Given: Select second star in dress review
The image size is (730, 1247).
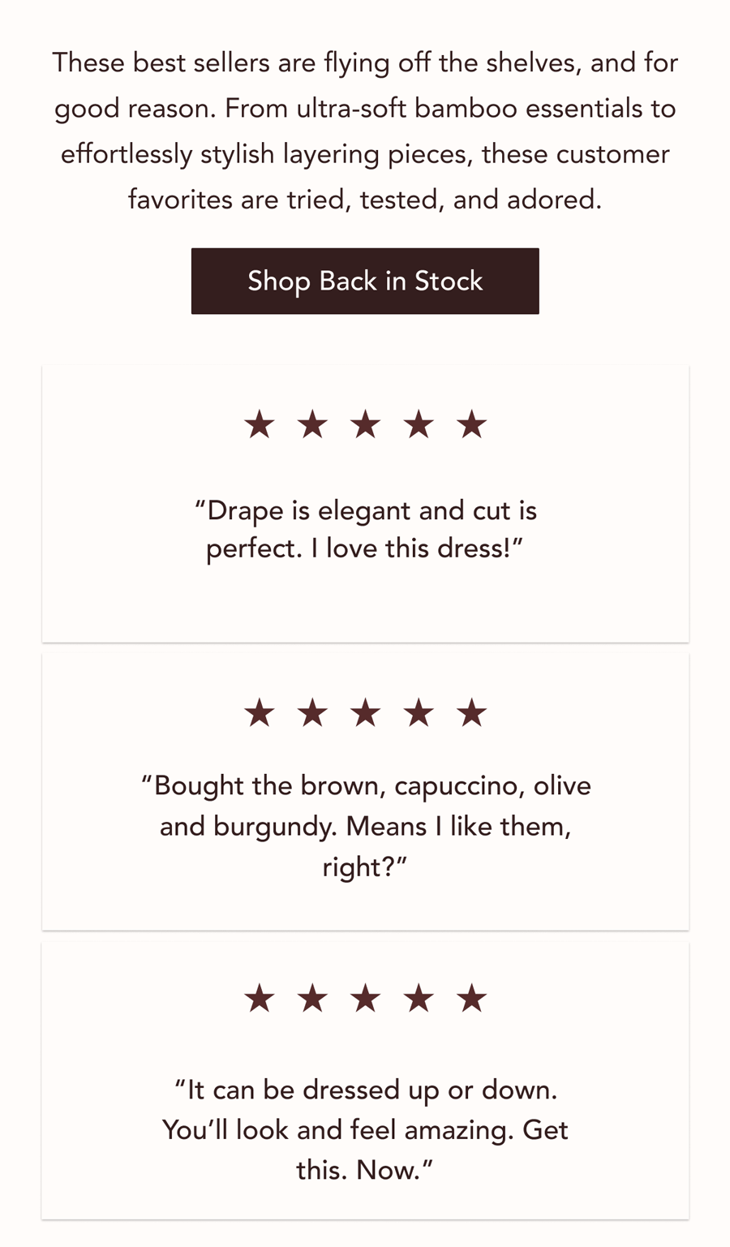Looking at the screenshot, I should (312, 424).
